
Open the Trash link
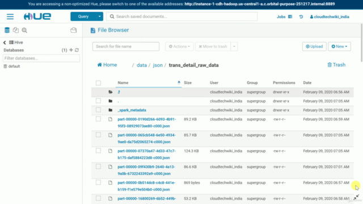[336, 65]
